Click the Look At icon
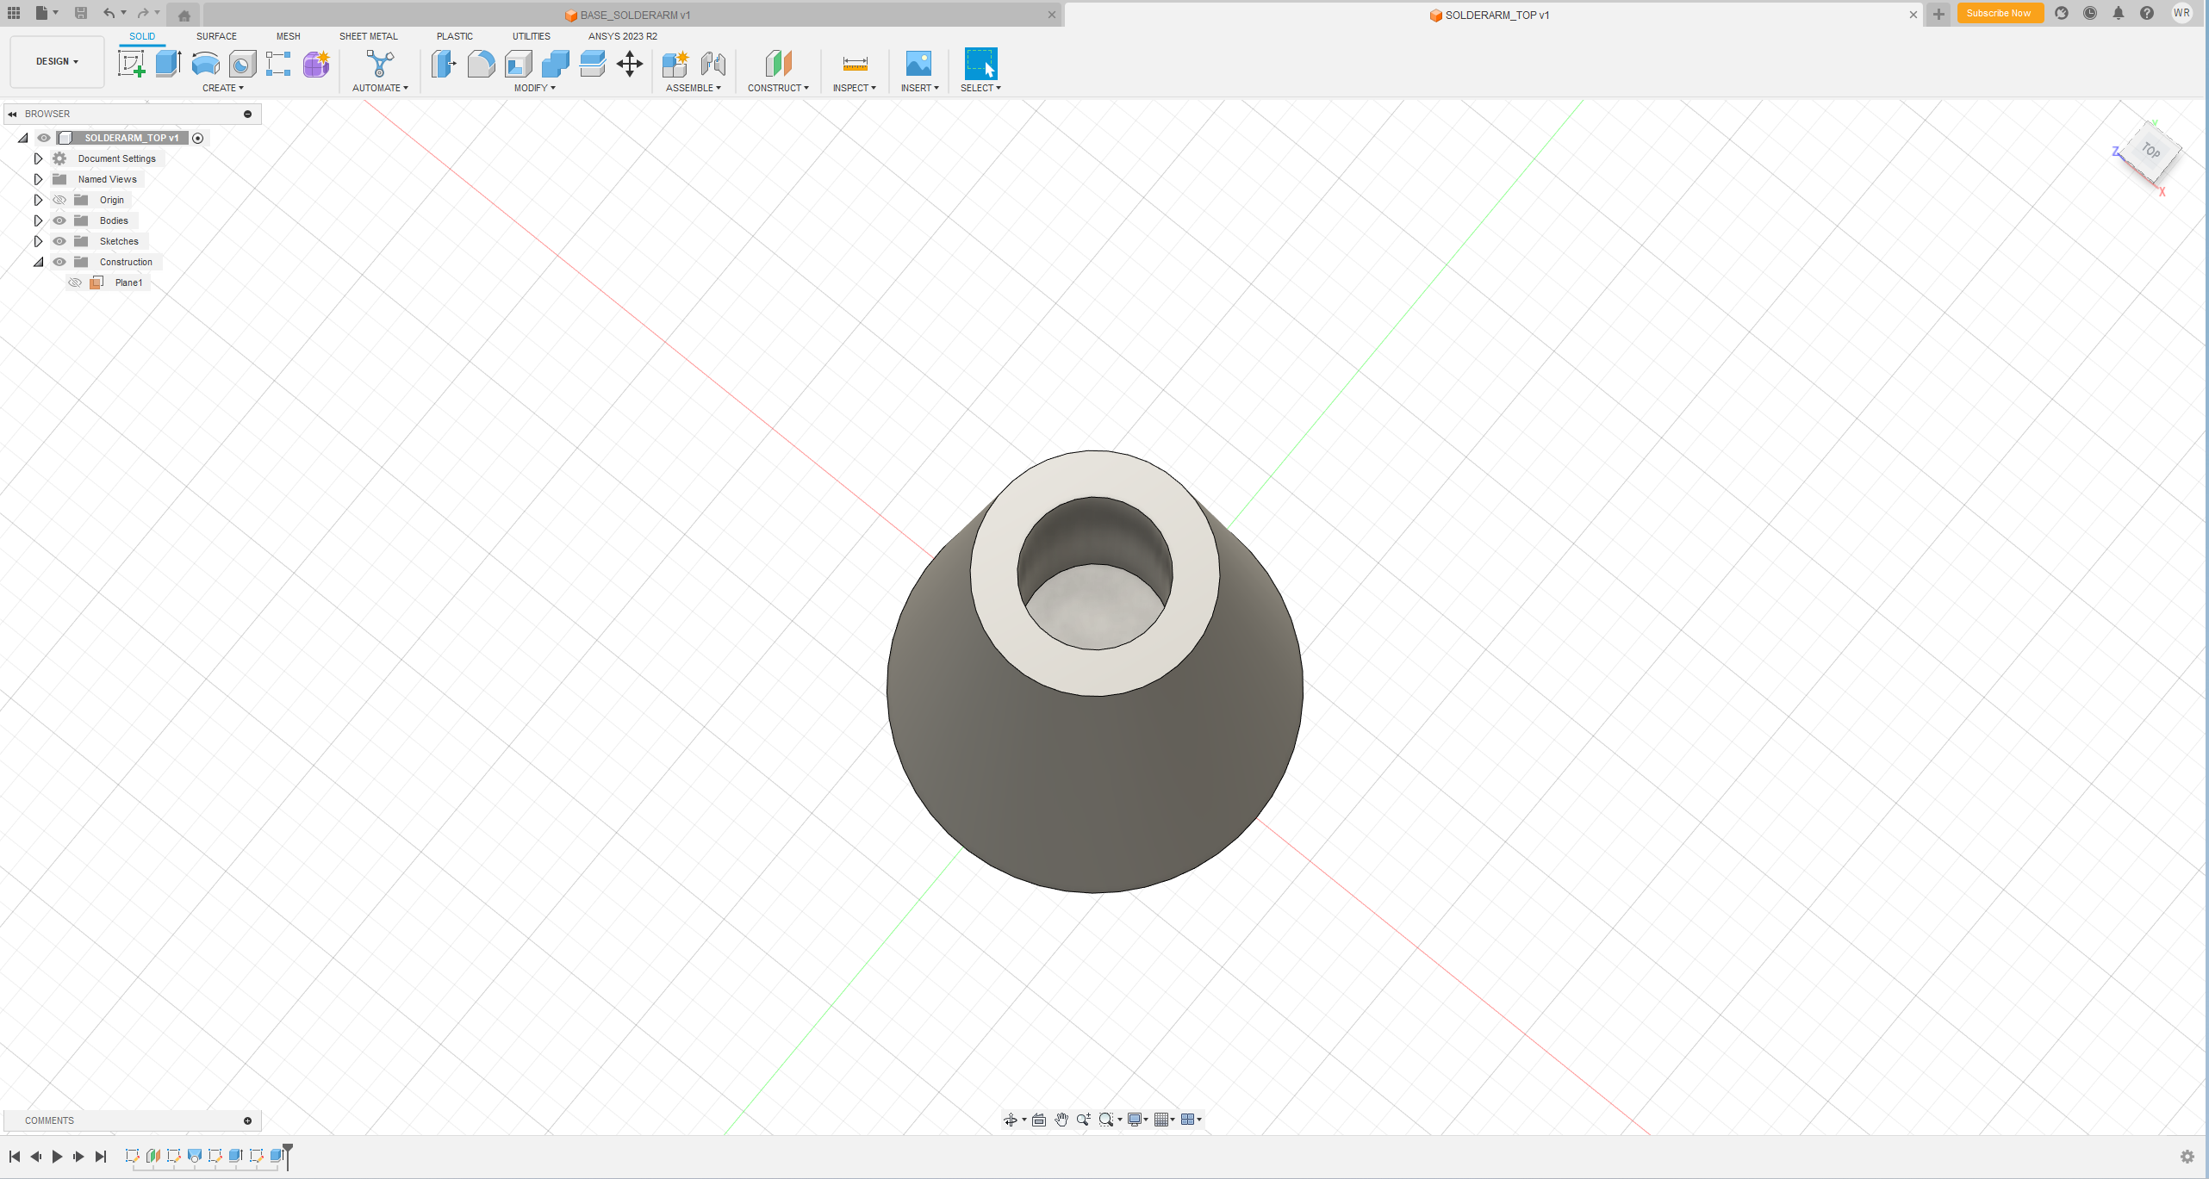 coord(1039,1120)
